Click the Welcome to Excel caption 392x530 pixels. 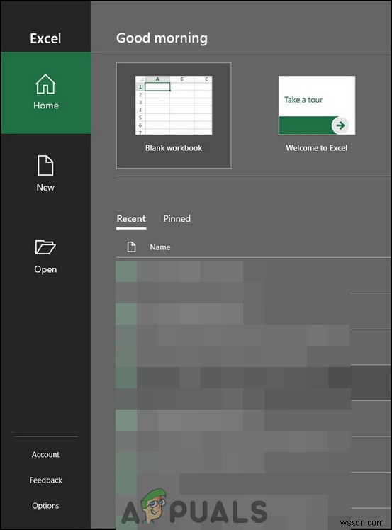(317, 148)
